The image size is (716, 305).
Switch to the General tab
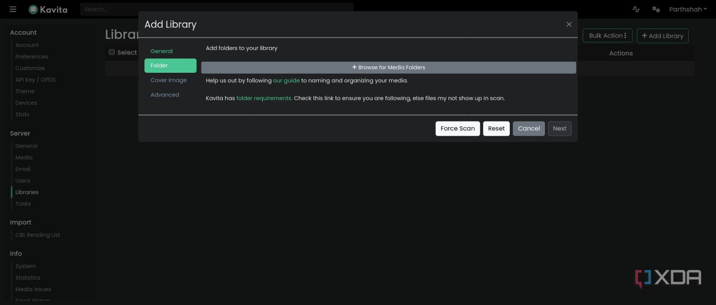[162, 51]
